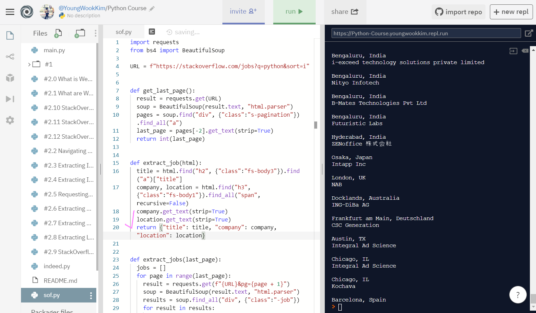Add a new file icon

click(58, 33)
